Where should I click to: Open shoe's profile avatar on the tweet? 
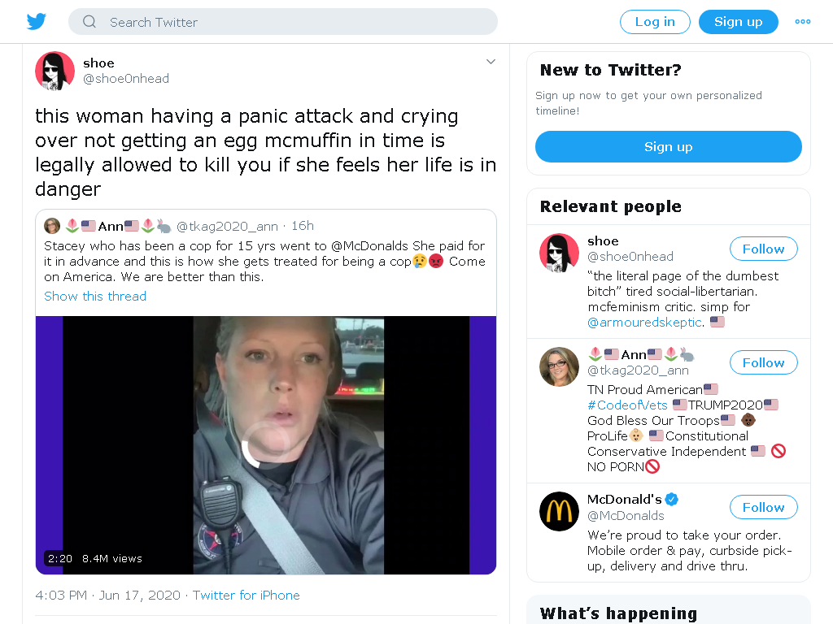tap(55, 71)
